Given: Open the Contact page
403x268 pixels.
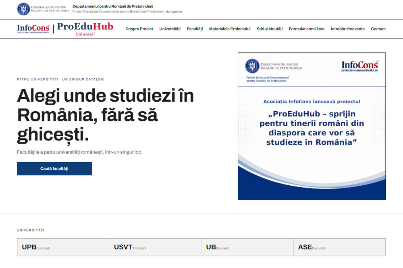Looking at the screenshot, I should [378, 29].
